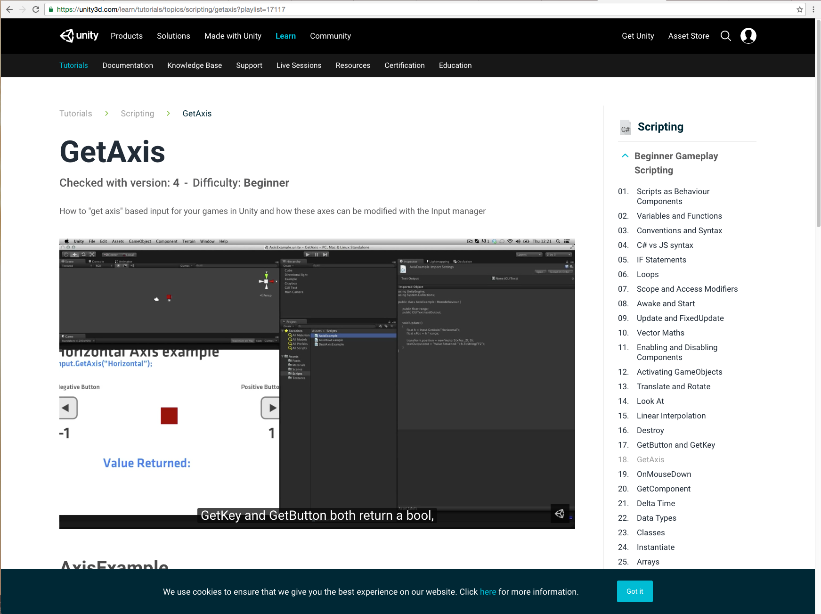Click the GetAxis breadcrumb item
Viewport: 821px width, 614px height.
[197, 114]
